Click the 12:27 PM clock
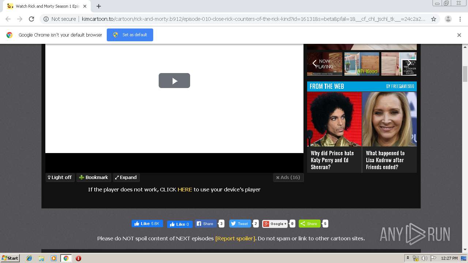Image resolution: width=468 pixels, height=263 pixels. click(x=449, y=258)
